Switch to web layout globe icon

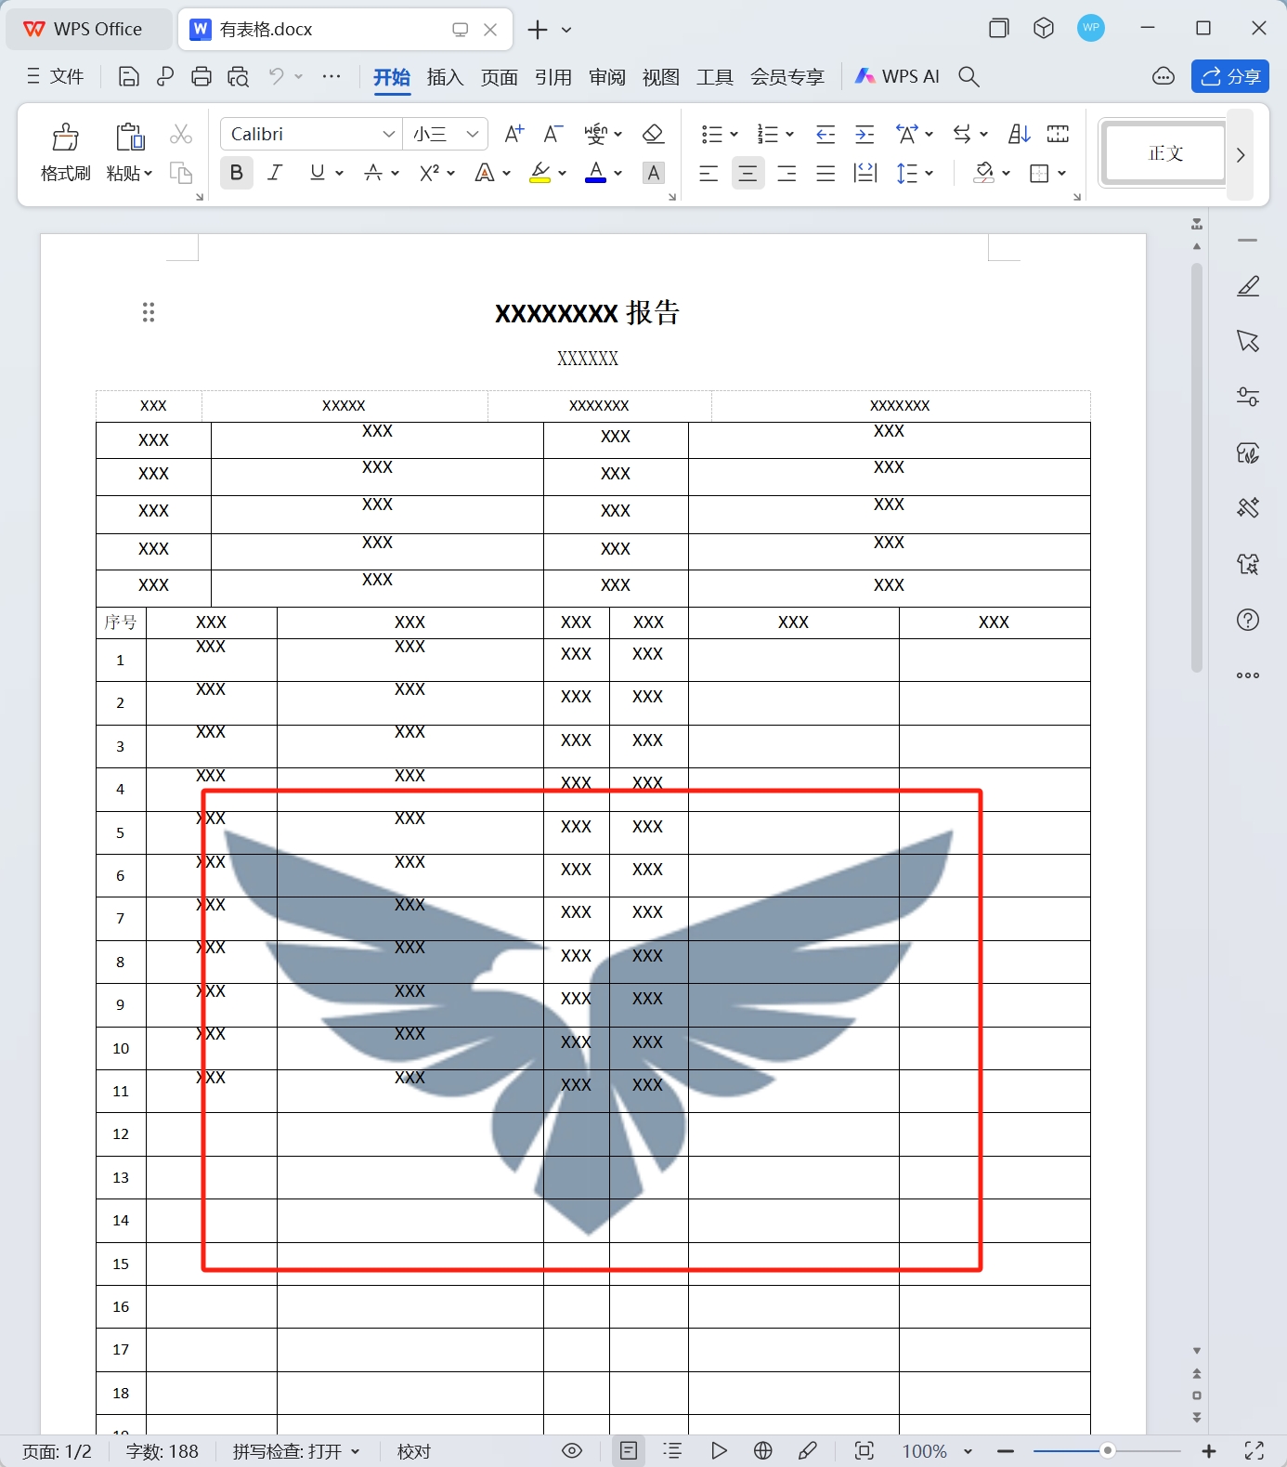763,1450
